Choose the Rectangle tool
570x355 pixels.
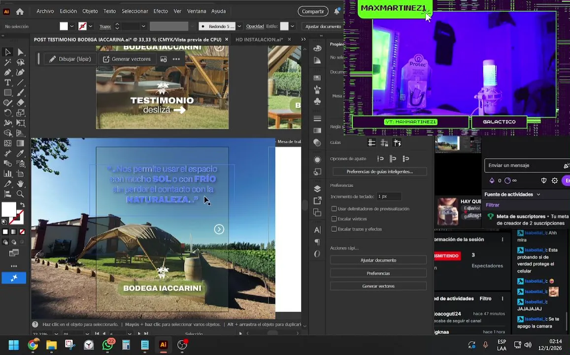point(7,93)
